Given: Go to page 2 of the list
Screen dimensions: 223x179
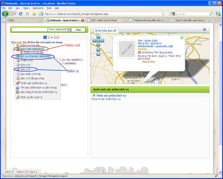Looking at the screenshot, I should pyautogui.click(x=49, y=37).
